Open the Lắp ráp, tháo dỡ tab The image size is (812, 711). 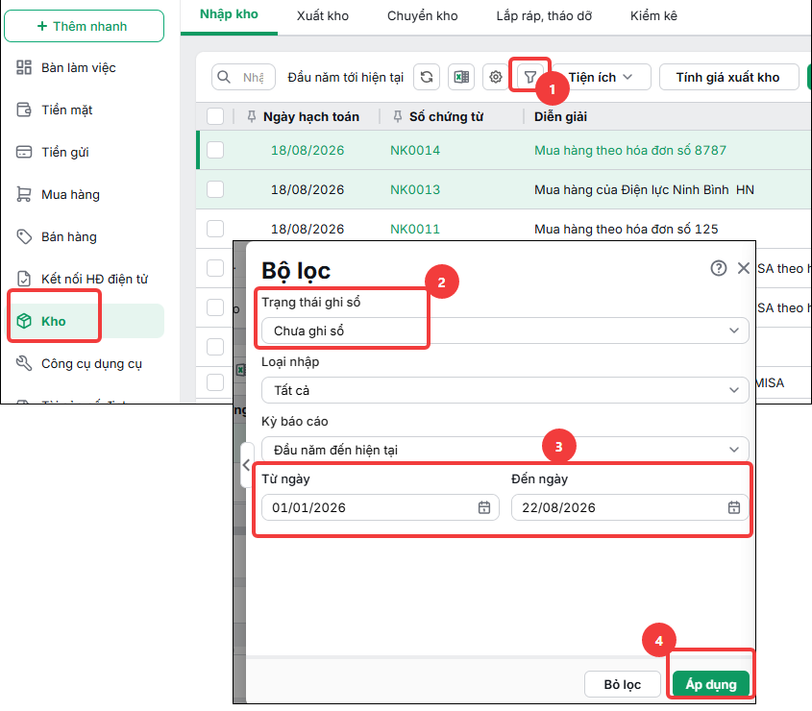(x=544, y=16)
